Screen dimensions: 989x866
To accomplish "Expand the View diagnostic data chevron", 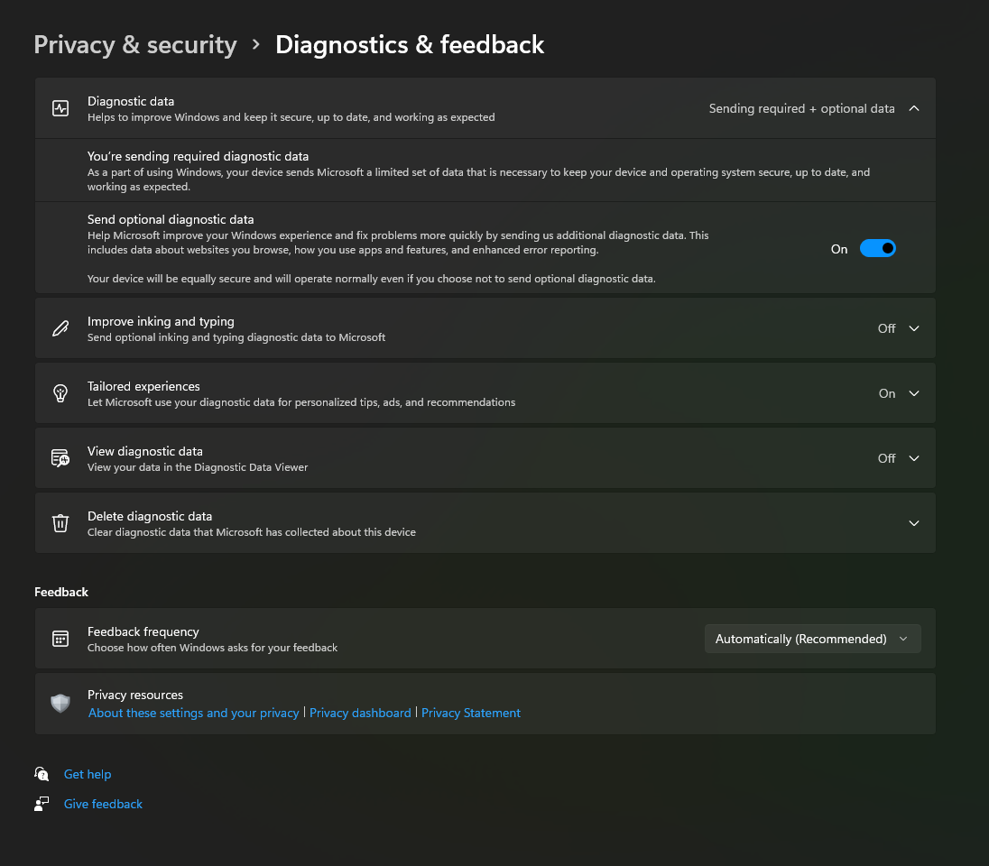I will coord(914,458).
